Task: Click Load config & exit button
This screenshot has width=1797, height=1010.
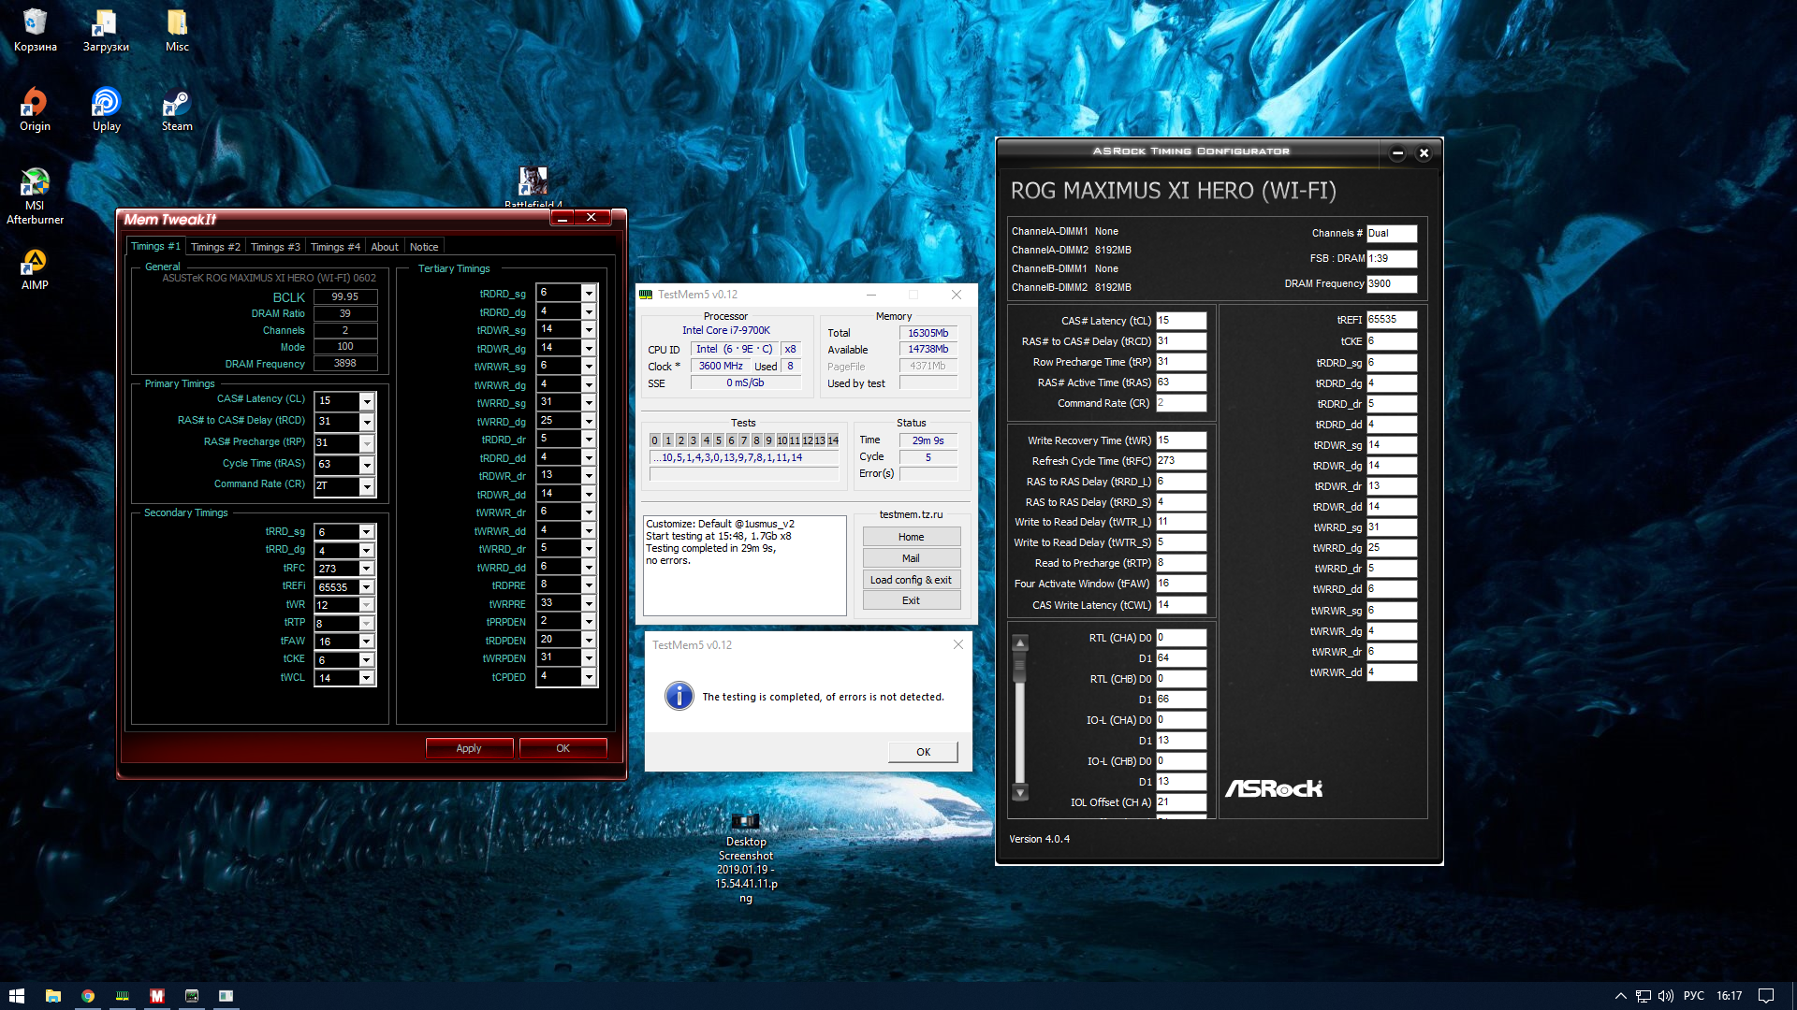Action: [x=911, y=580]
